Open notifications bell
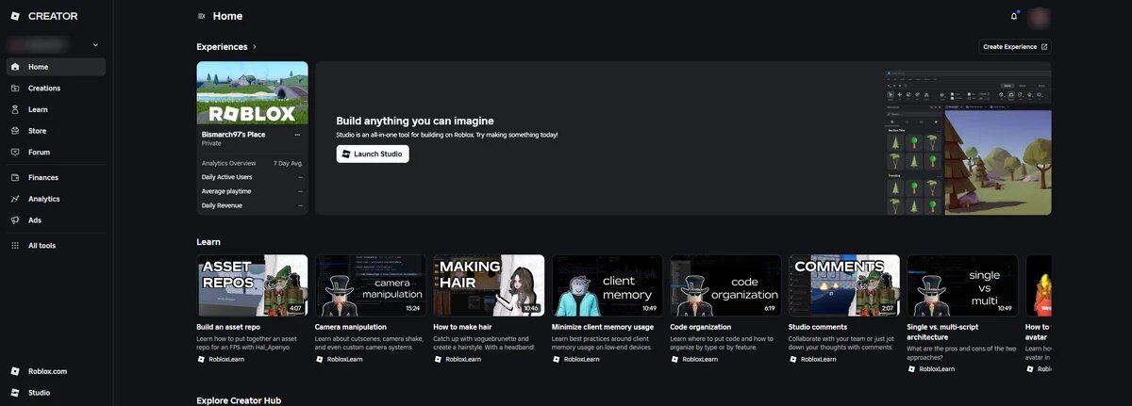Viewport: 1132px width, 406px height. [x=1014, y=16]
